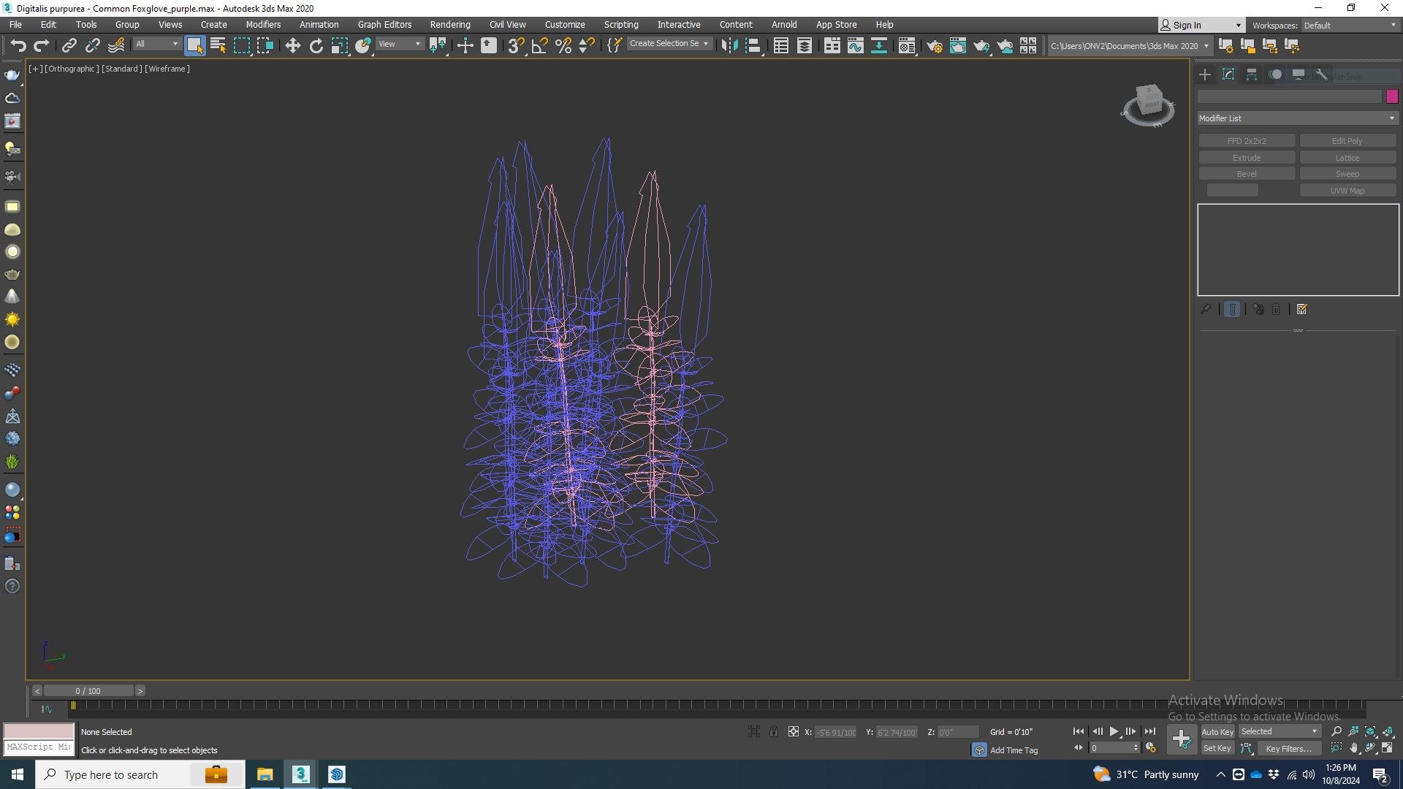Click the Key Filters button
Image resolution: width=1403 pixels, height=789 pixels.
pyautogui.click(x=1288, y=748)
